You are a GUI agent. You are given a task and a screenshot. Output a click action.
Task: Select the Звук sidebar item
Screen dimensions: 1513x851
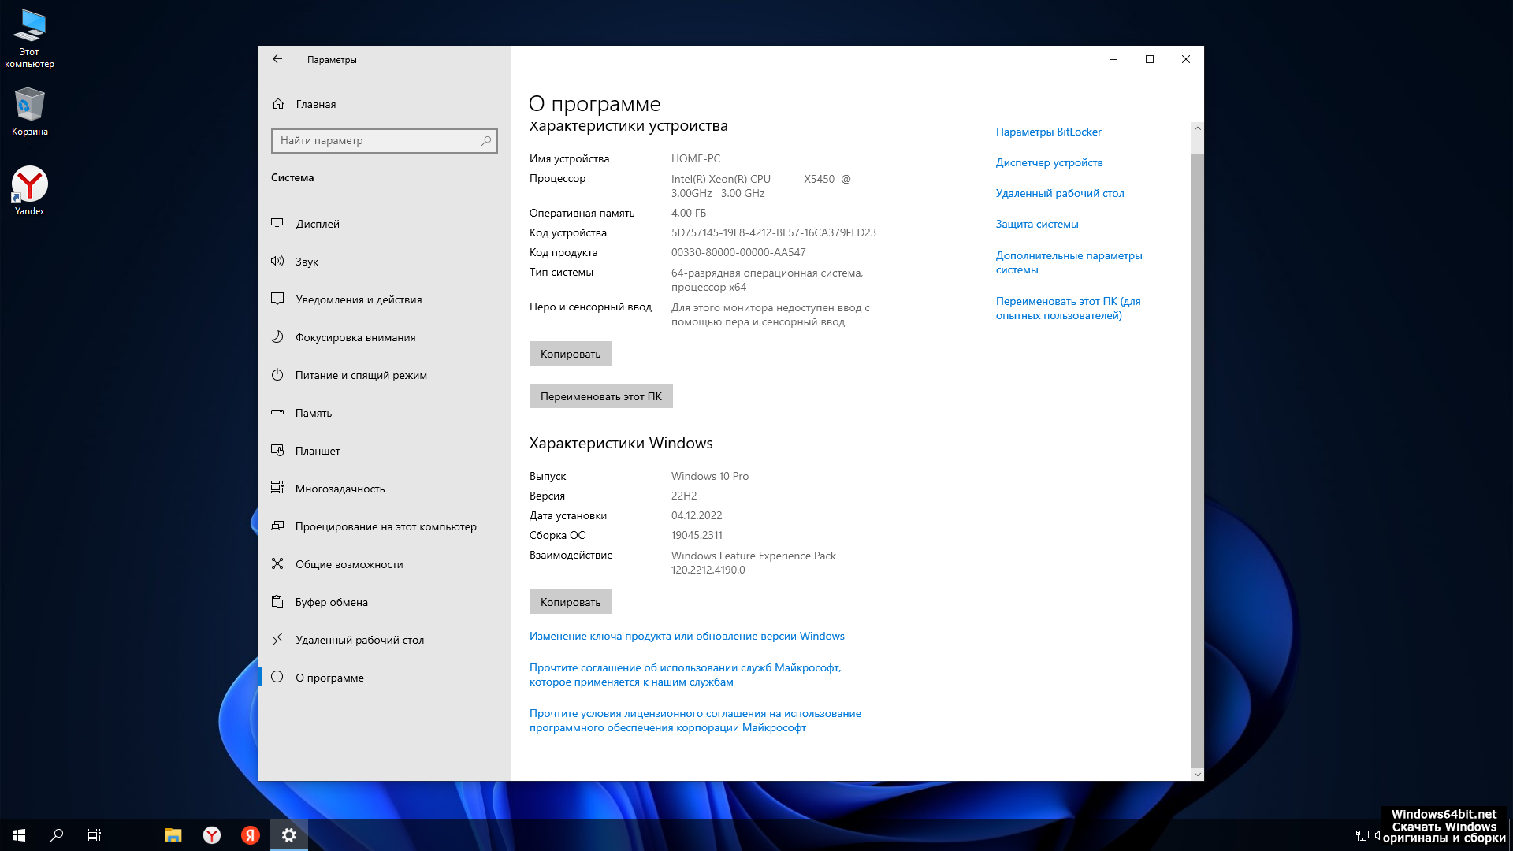click(307, 262)
